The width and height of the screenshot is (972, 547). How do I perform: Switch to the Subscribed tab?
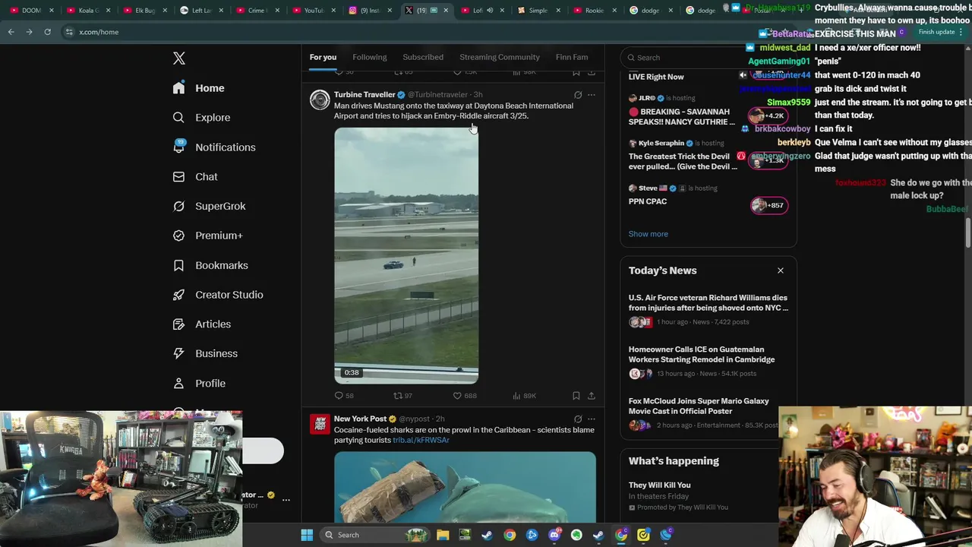[423, 57]
